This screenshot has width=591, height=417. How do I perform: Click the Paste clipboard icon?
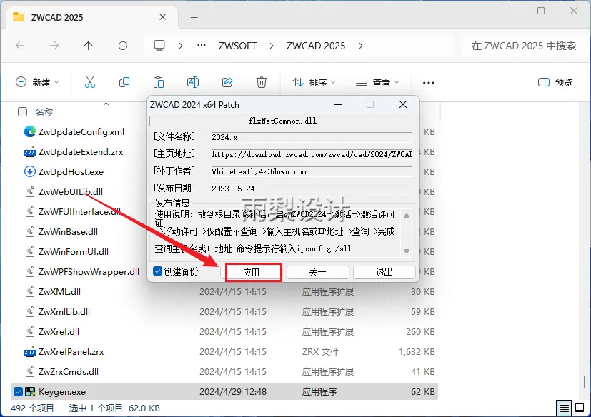tap(159, 82)
